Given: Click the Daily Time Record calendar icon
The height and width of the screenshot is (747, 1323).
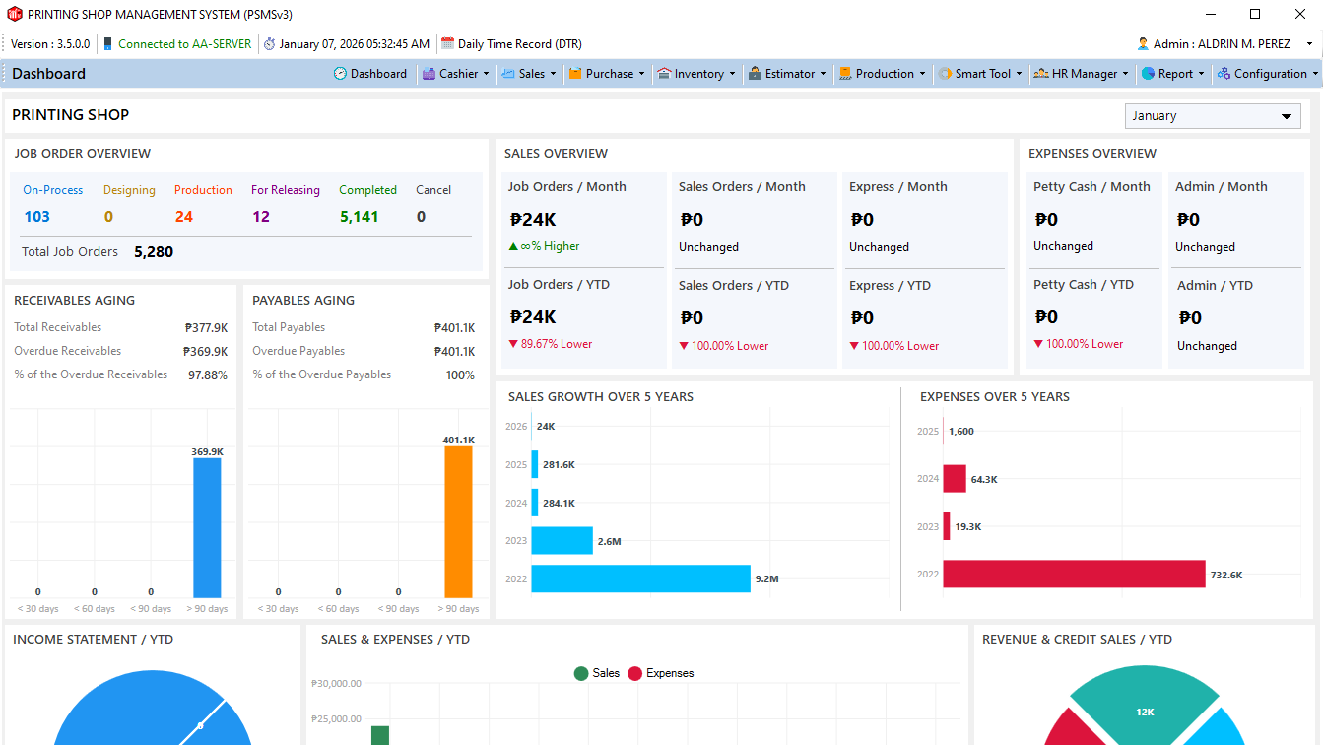Looking at the screenshot, I should tap(447, 44).
